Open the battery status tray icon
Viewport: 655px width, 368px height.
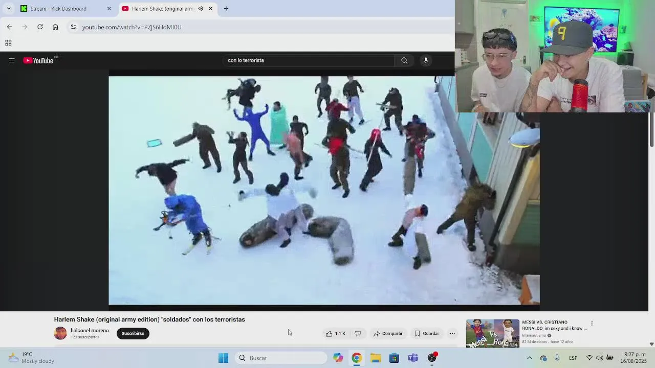pyautogui.click(x=609, y=358)
